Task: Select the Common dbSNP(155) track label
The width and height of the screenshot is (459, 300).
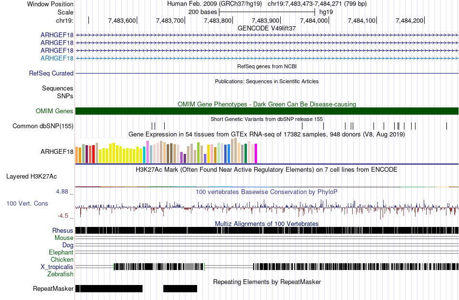Action: tap(43, 126)
